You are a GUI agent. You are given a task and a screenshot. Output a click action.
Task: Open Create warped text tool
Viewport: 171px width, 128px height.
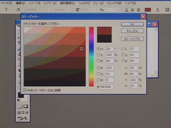click(x=158, y=10)
